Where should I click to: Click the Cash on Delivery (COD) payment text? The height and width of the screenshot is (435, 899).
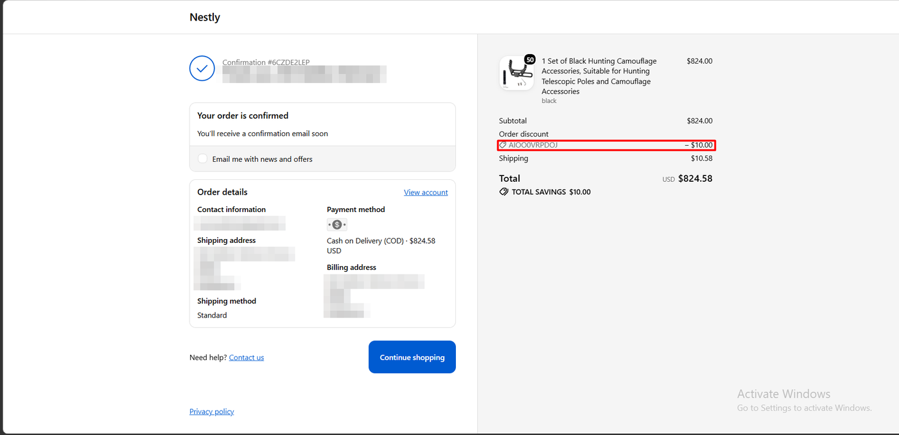(x=381, y=245)
